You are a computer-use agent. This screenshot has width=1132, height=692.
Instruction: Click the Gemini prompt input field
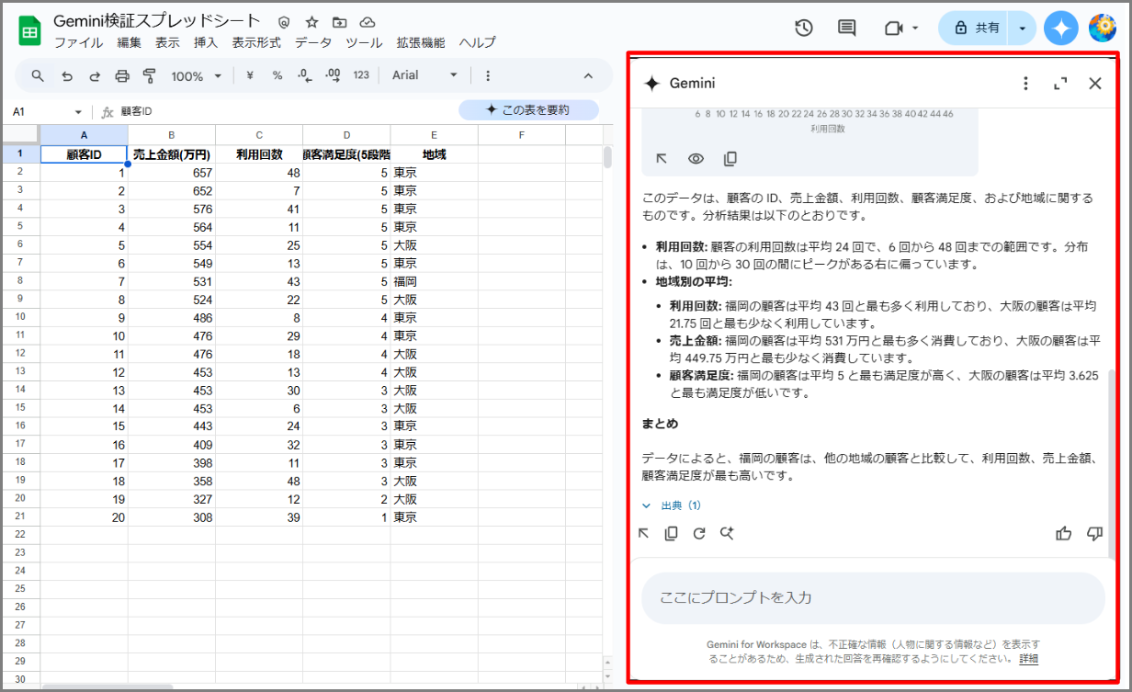(873, 598)
